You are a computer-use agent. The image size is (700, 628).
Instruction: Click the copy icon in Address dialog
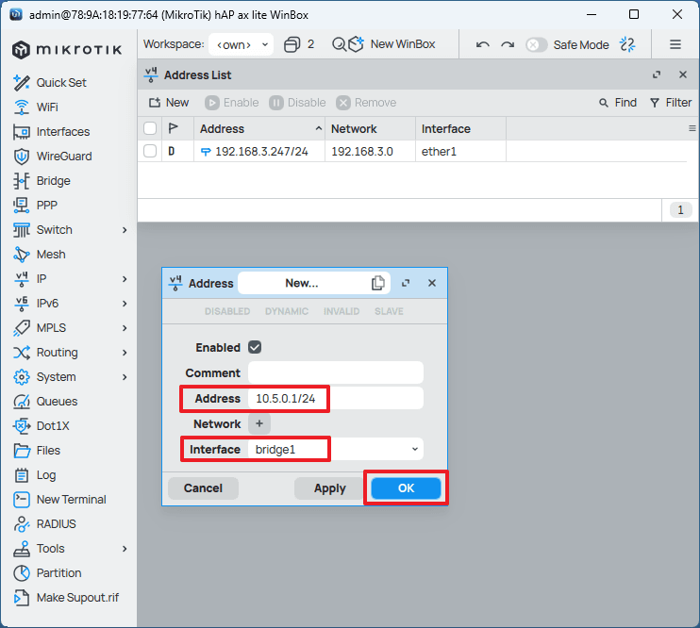click(378, 283)
